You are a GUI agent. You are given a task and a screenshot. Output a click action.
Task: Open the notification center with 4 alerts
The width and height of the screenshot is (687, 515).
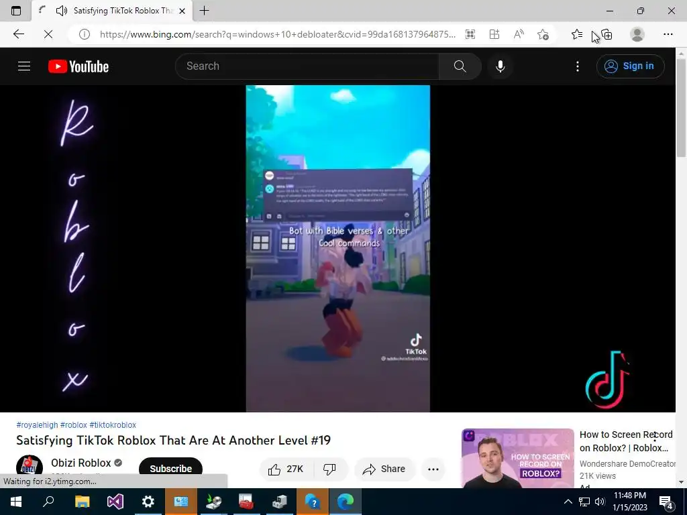666,502
